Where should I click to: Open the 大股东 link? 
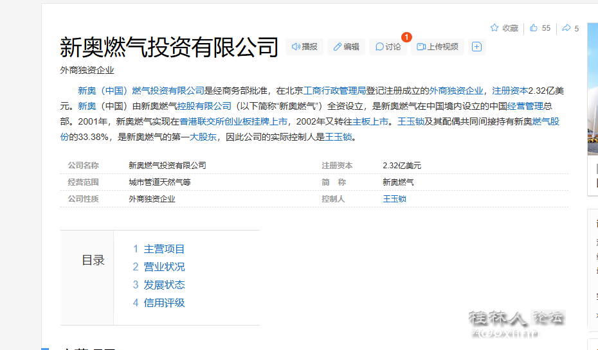click(203, 137)
